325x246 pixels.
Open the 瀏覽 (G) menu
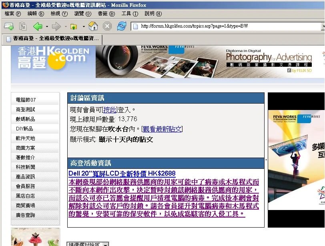[83, 14]
